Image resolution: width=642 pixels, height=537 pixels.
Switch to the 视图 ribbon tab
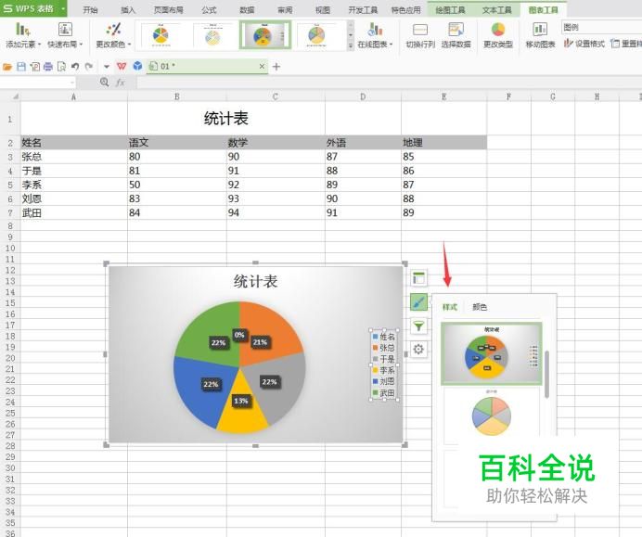(x=323, y=10)
